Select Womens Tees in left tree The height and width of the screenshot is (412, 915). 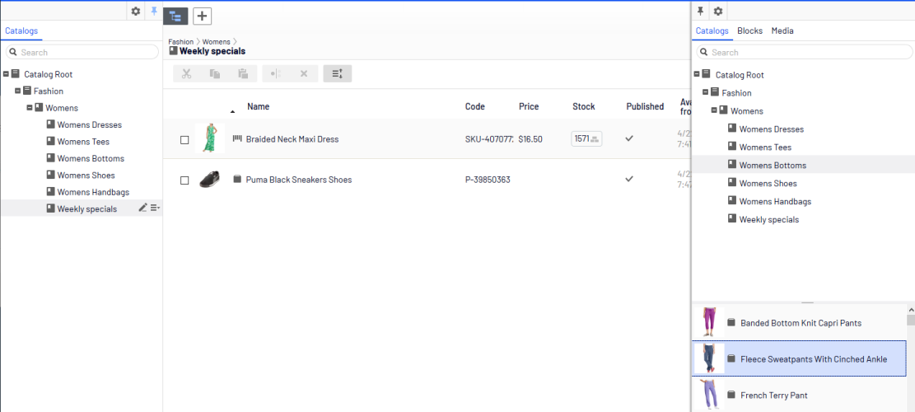(83, 141)
